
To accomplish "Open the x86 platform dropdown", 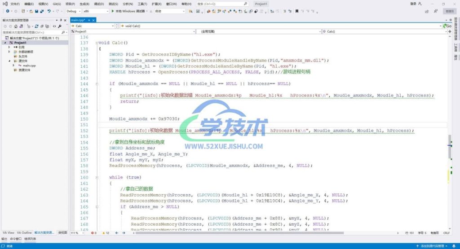I will [x=94, y=11].
